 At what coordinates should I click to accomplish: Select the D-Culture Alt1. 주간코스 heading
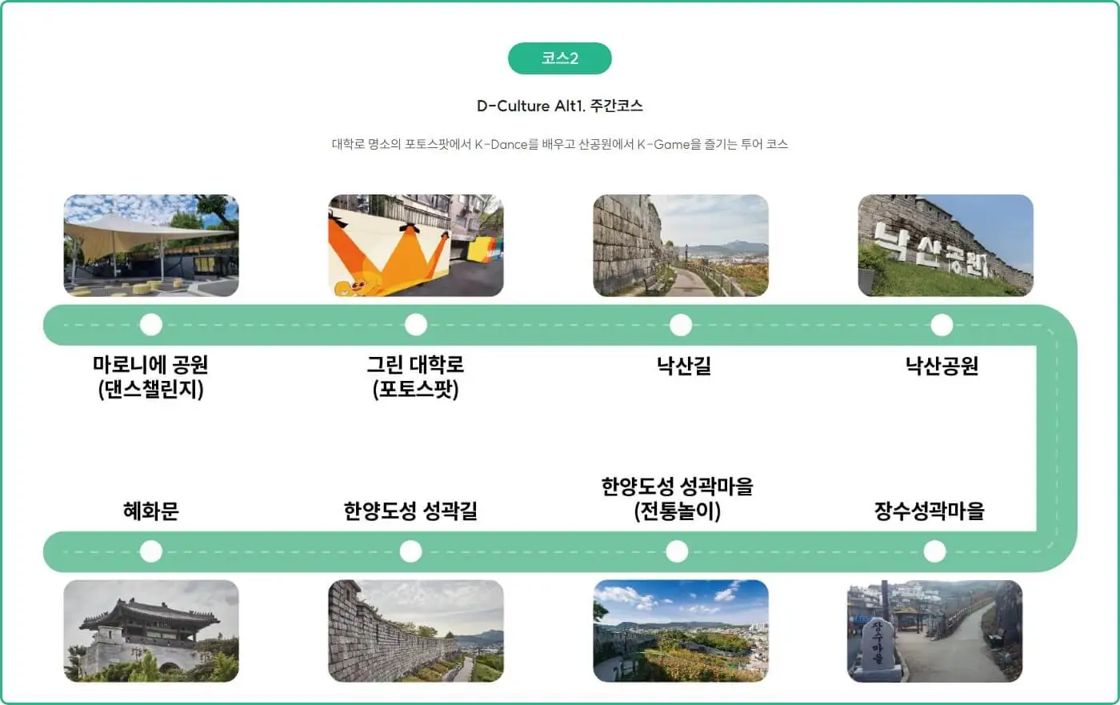(x=559, y=105)
